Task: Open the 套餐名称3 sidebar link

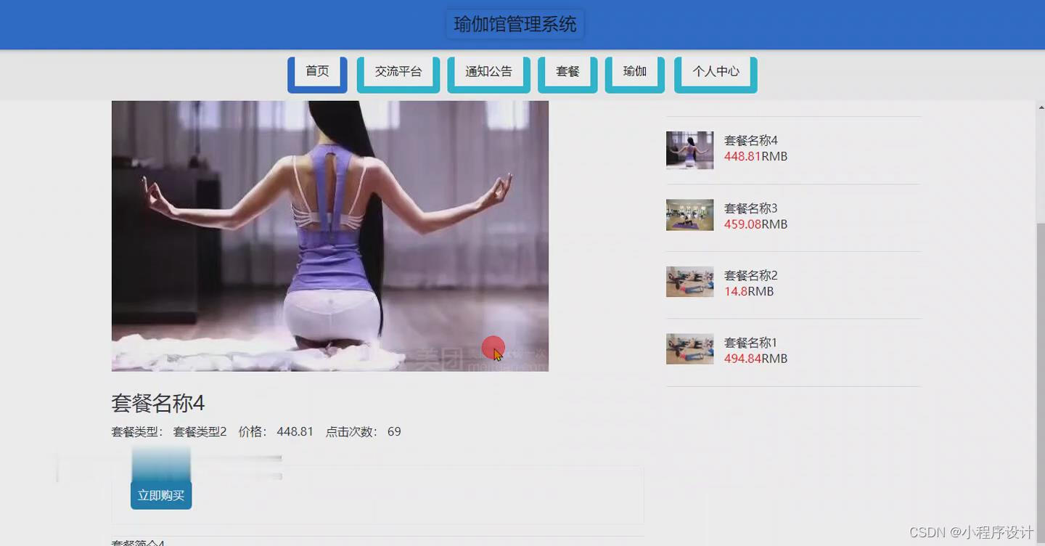Action: 751,208
